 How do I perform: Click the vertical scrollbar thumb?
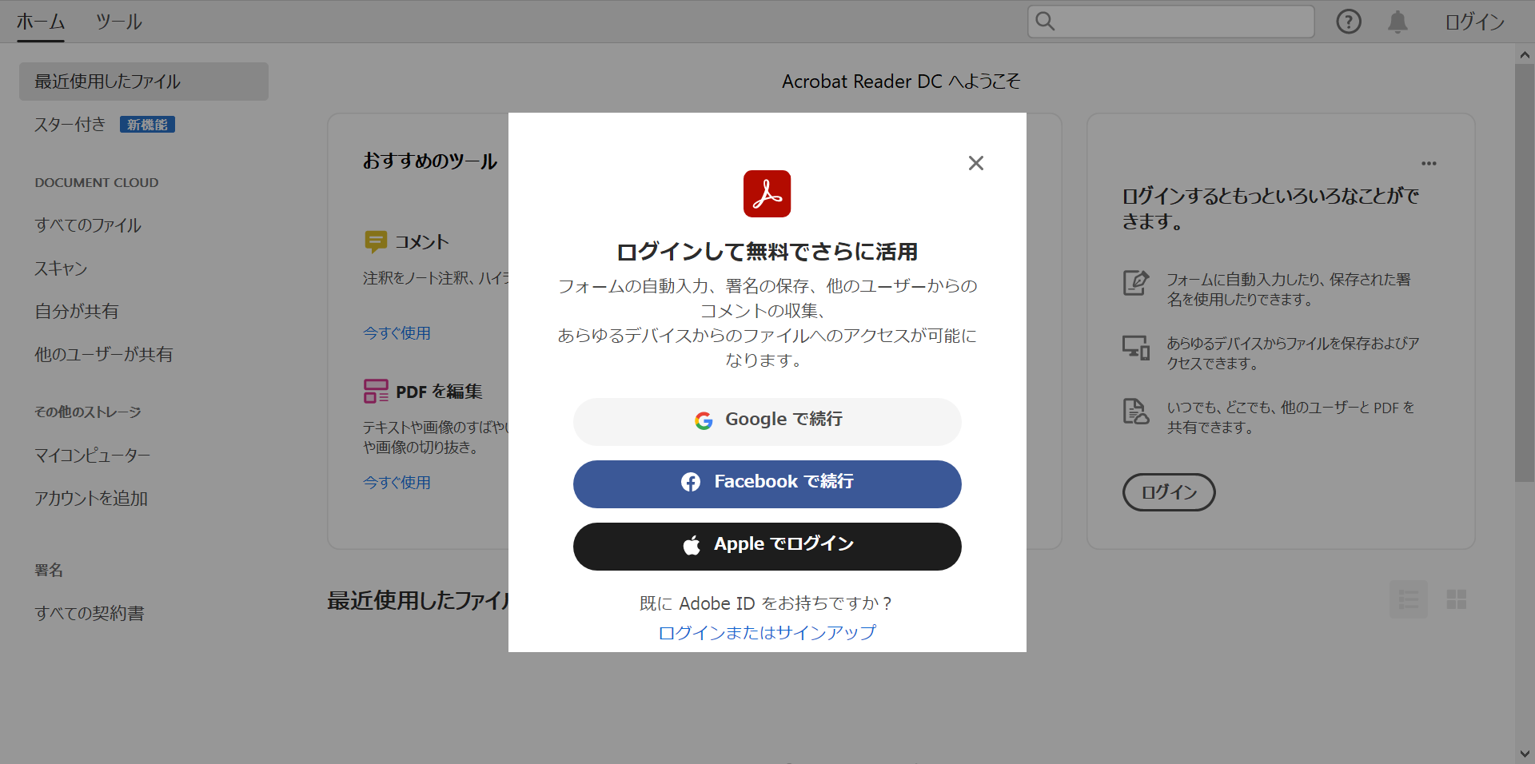click(x=1525, y=273)
